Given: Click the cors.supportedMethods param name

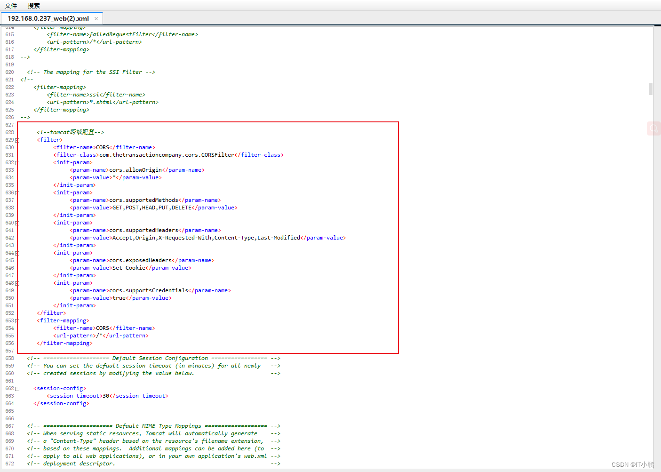Looking at the screenshot, I should coord(144,200).
